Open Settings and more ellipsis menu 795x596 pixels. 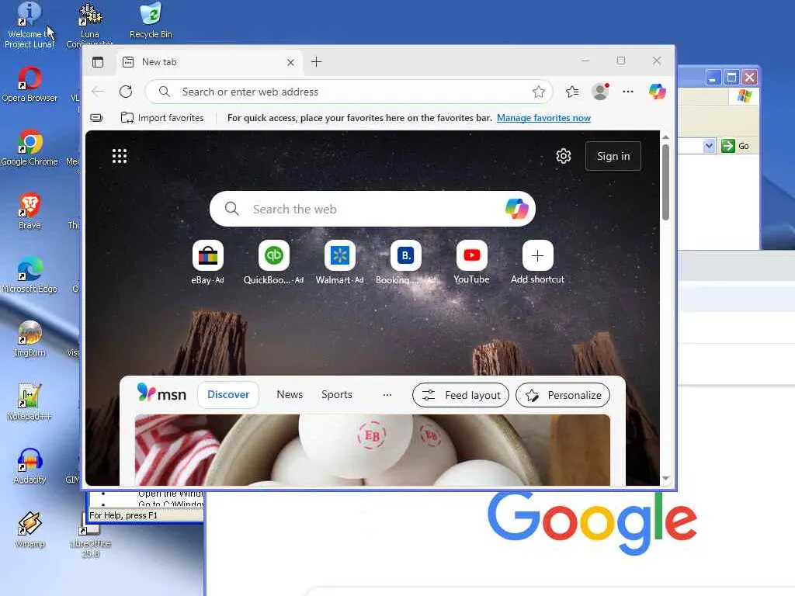click(628, 92)
